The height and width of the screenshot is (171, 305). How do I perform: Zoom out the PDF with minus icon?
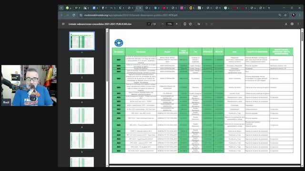pyautogui.click(x=163, y=24)
